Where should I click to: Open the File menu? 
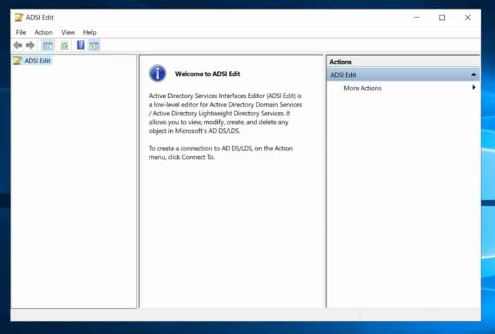[21, 32]
